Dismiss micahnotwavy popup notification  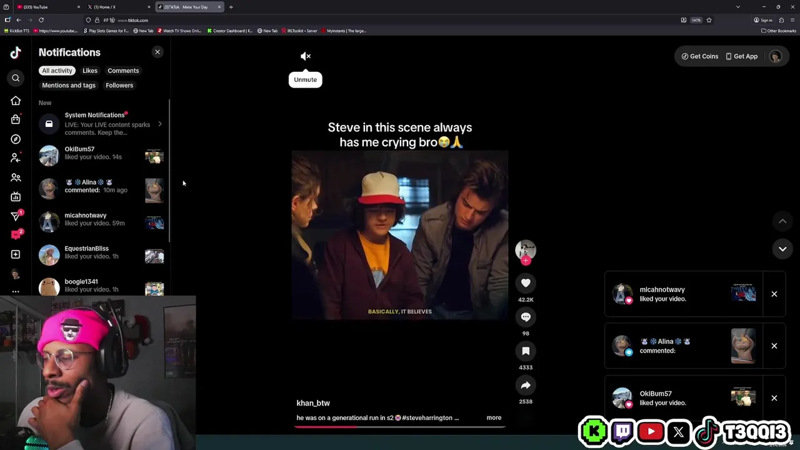pyautogui.click(x=774, y=294)
